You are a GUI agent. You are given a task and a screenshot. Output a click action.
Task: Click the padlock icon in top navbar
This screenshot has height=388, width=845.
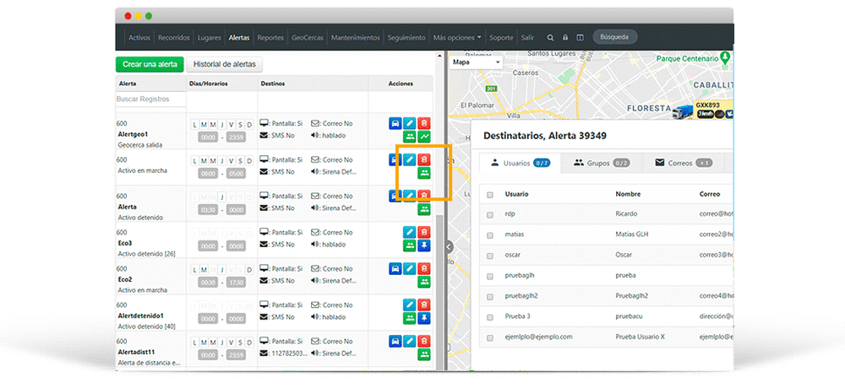pyautogui.click(x=565, y=38)
